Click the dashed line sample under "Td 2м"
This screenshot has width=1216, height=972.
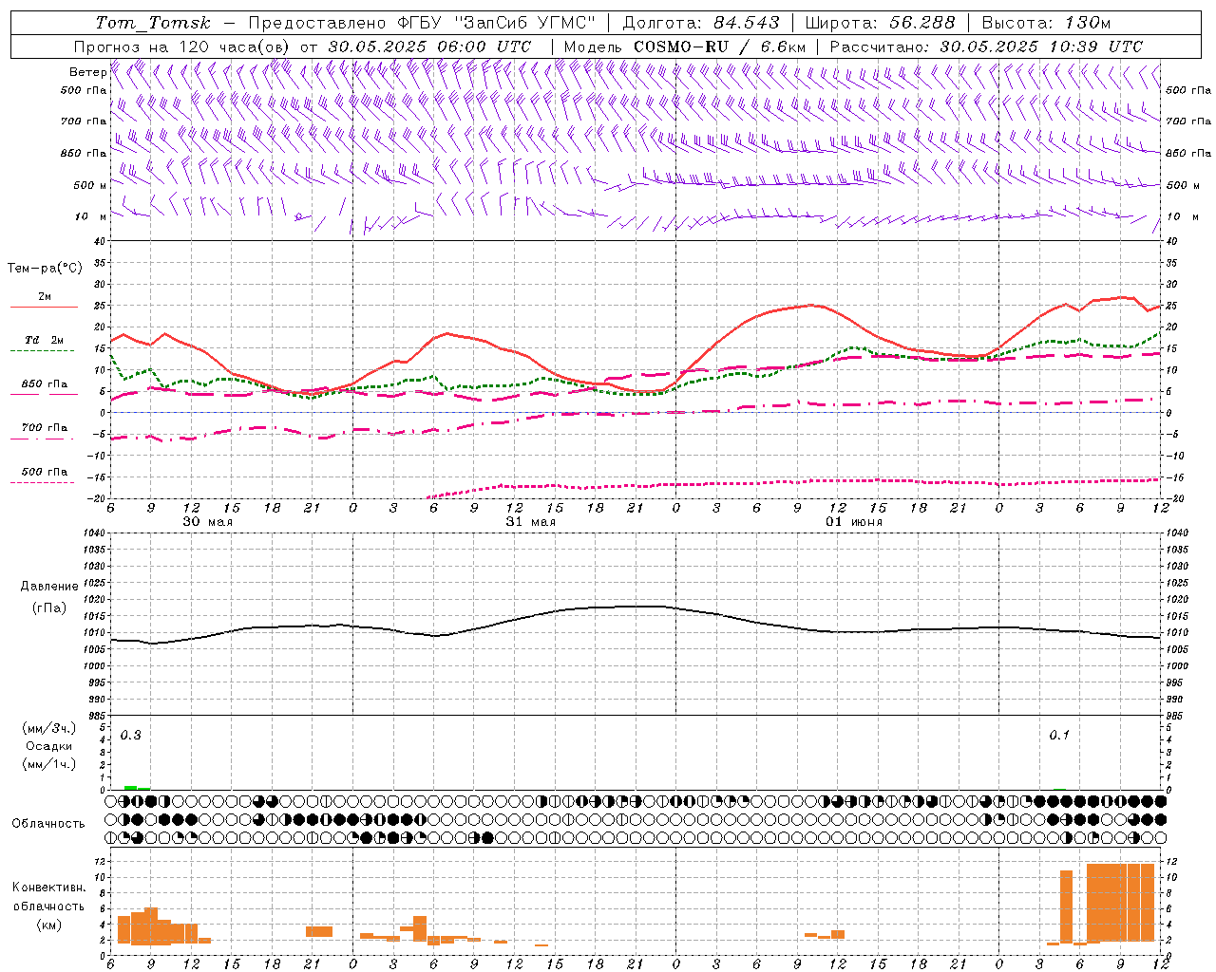click(43, 351)
